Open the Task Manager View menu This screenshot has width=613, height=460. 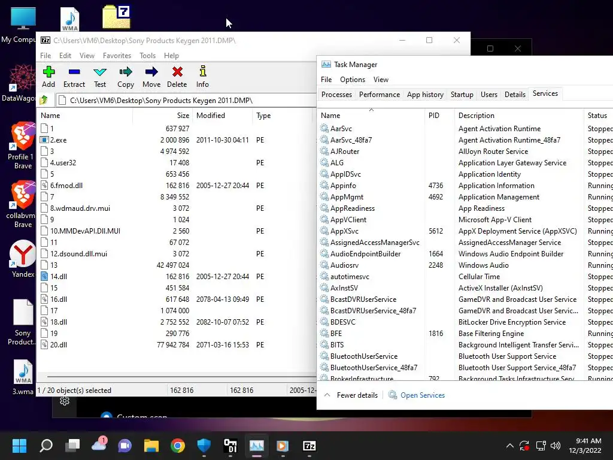pos(381,80)
